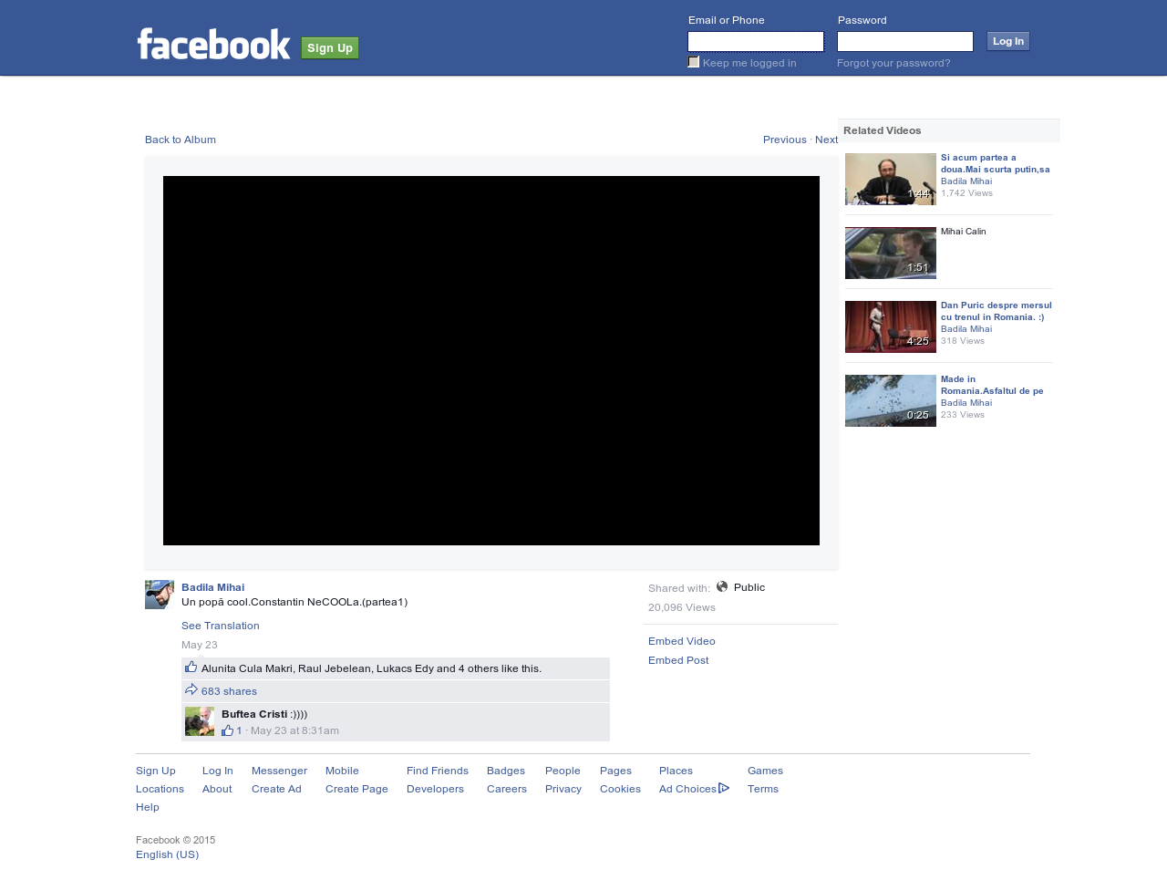Open footer Messenger link
This screenshot has height=880, width=1167.
click(x=279, y=771)
